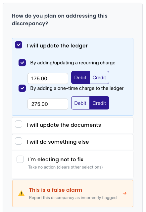Select Debit for the recurring charge
The height and width of the screenshot is (212, 146).
80,78
